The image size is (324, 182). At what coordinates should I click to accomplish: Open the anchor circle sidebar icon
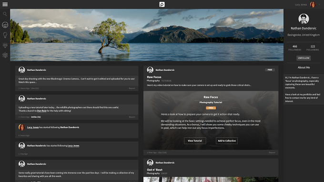[5, 25]
